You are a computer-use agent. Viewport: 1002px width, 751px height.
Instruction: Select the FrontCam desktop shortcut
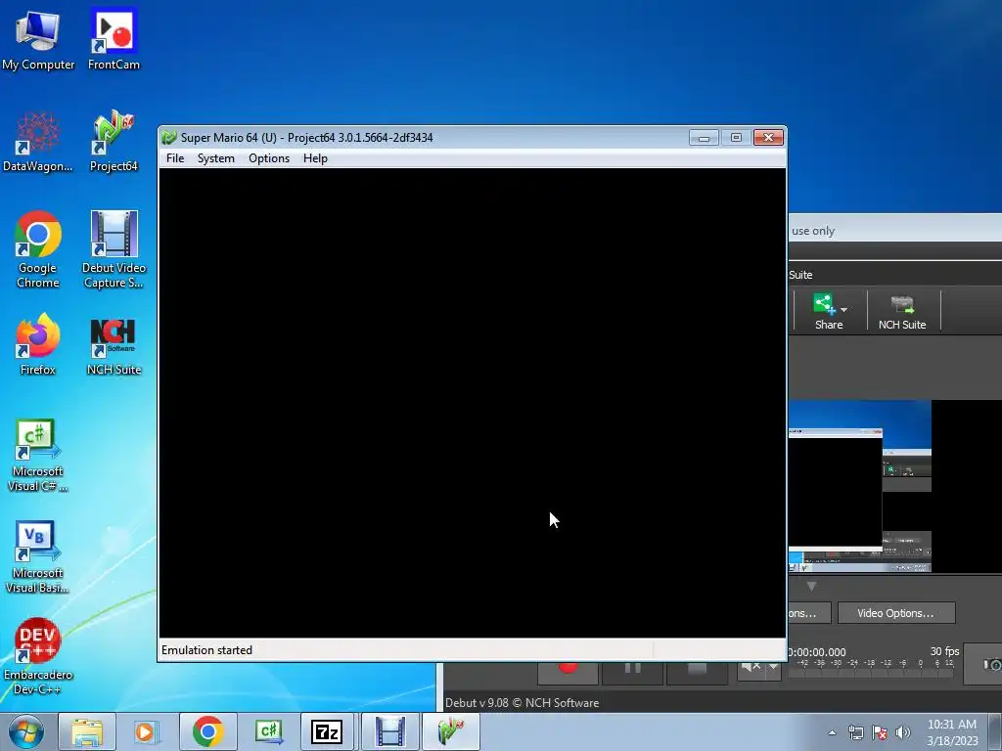114,39
